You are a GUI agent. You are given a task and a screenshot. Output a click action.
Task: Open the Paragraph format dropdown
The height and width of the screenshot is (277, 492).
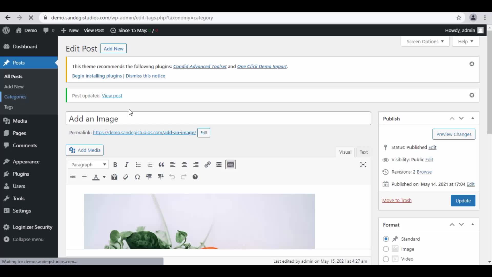pos(88,165)
